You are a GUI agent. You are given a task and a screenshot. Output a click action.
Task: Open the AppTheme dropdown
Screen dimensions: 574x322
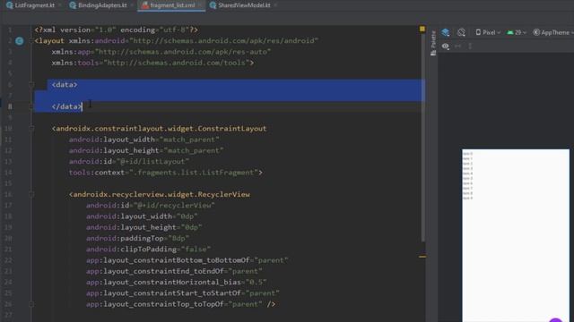pyautogui.click(x=553, y=32)
